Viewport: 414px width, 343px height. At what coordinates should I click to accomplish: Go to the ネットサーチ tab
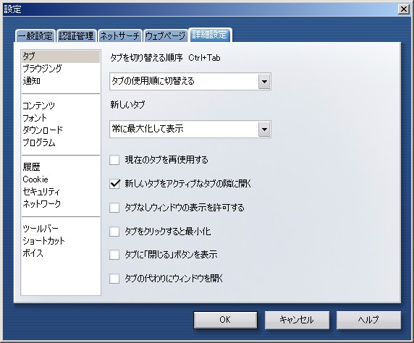click(x=120, y=35)
